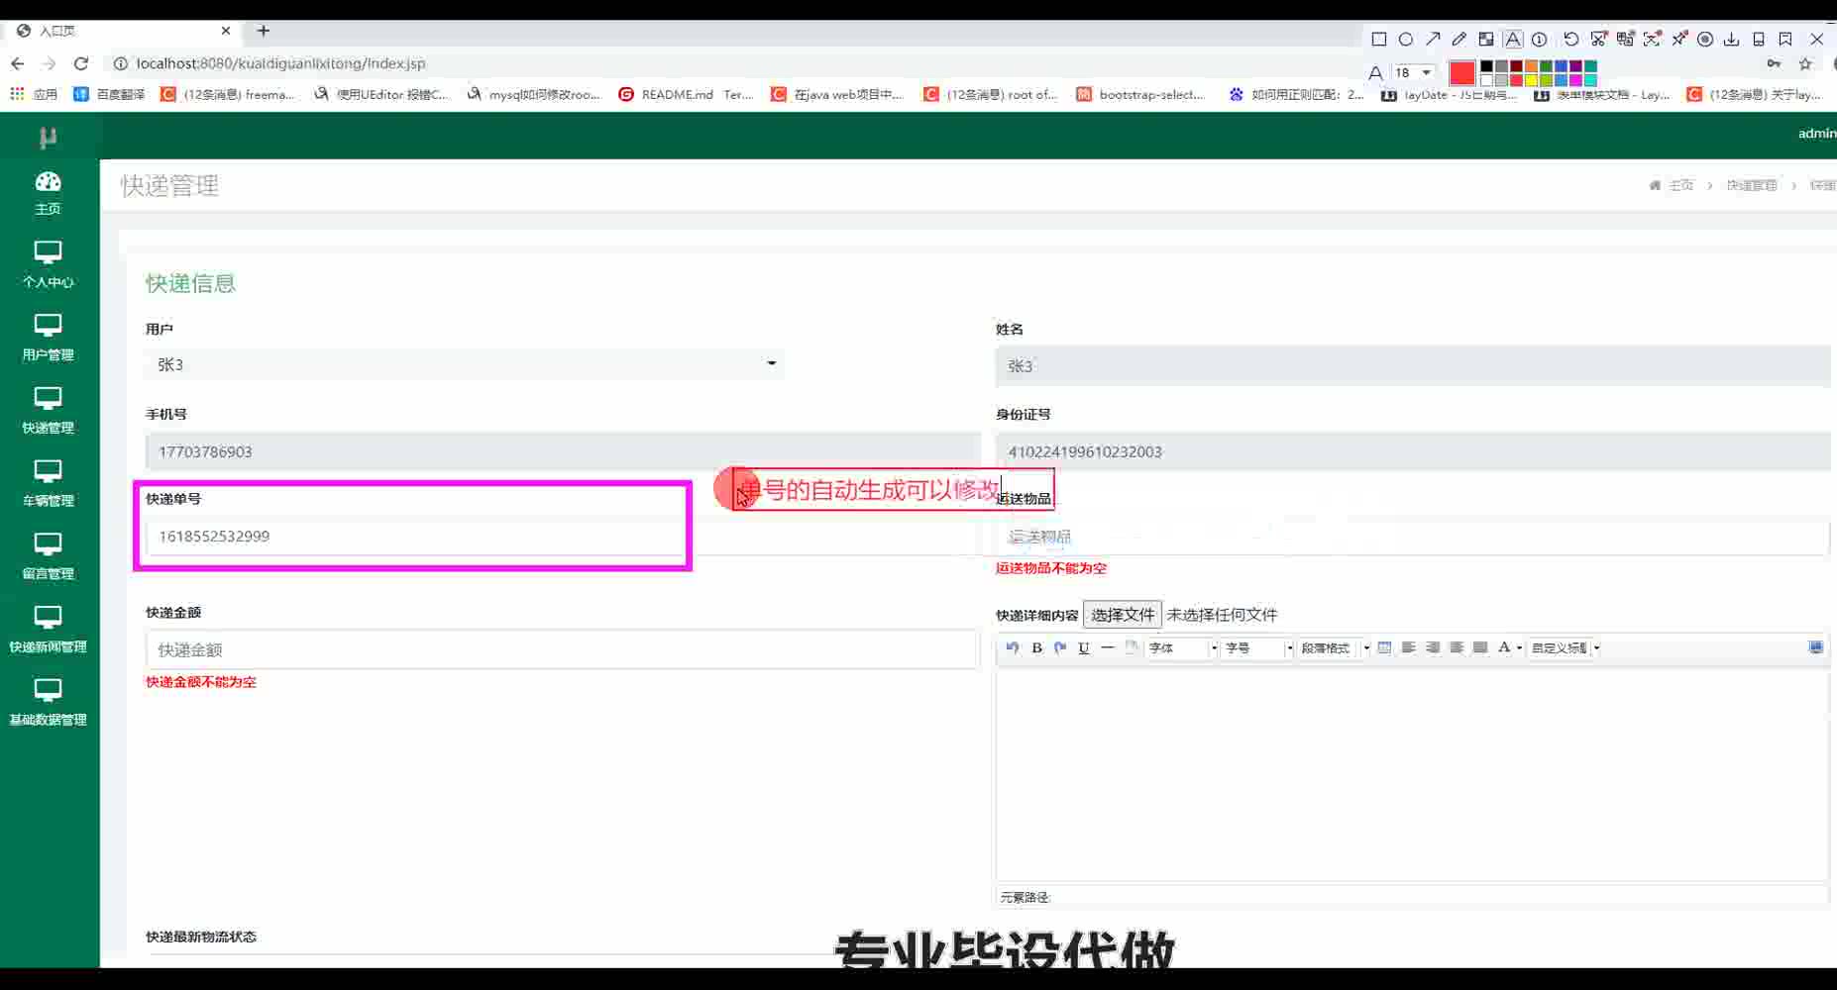1837x990 pixels.
Task: Click the bookmark icon in capture toolbar
Action: pos(1785,40)
